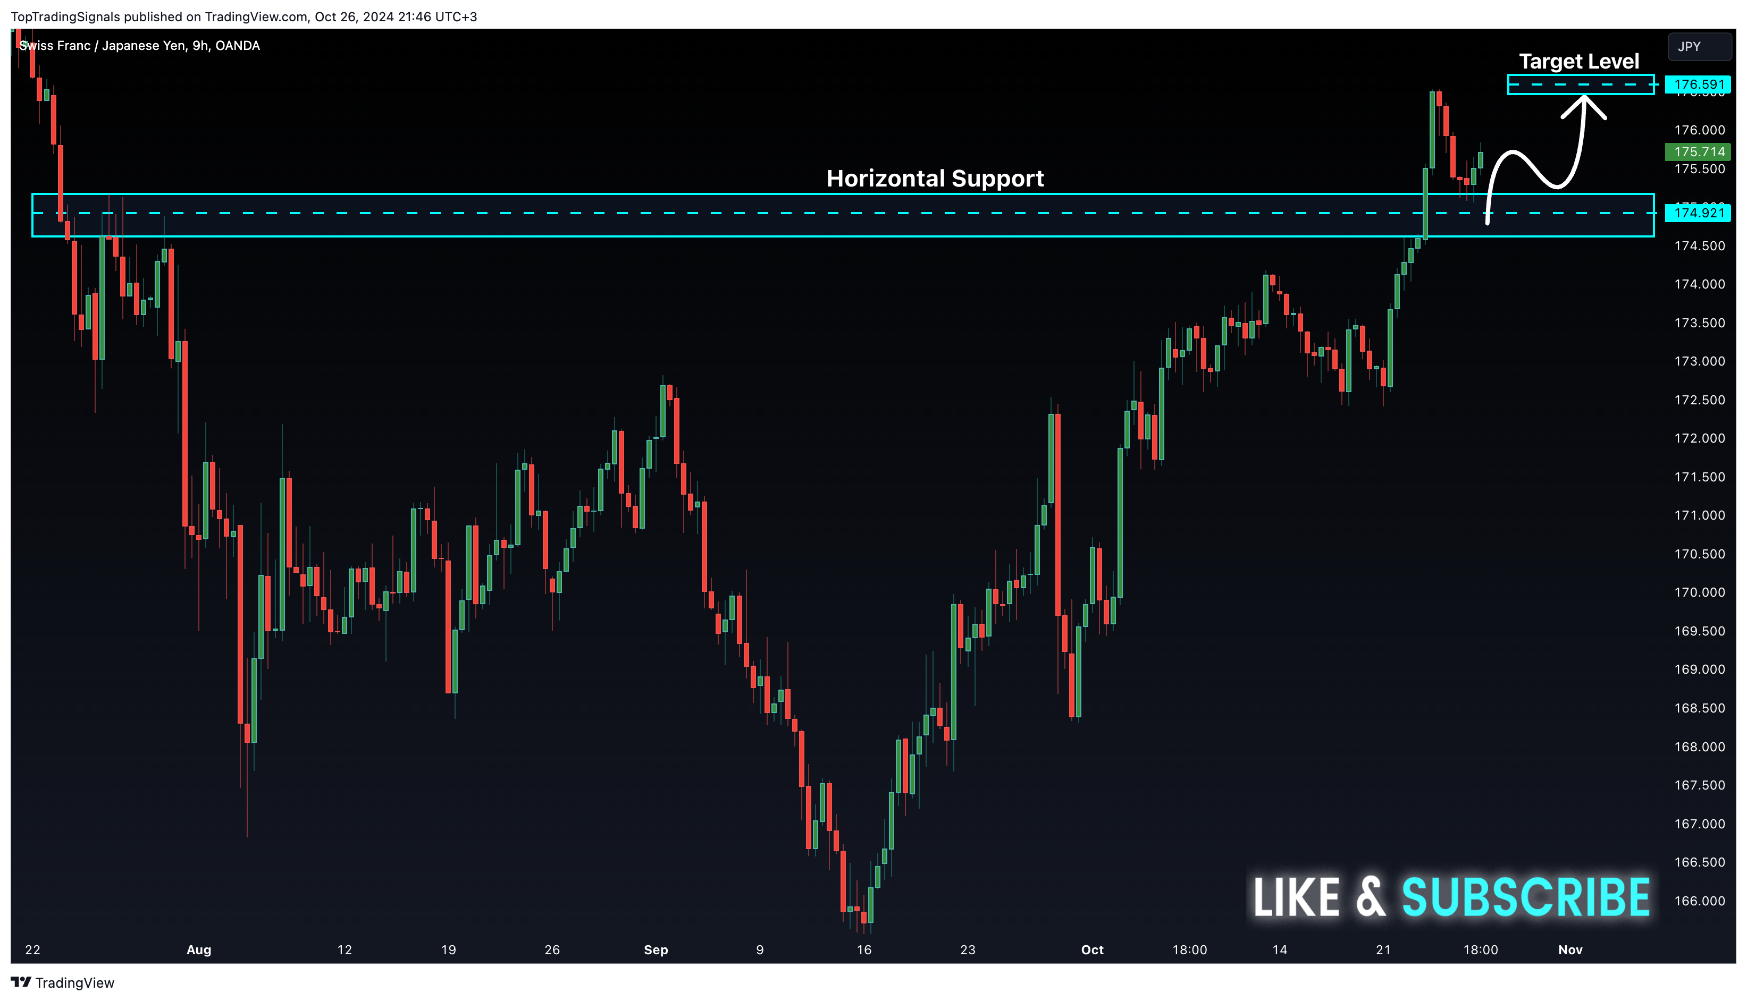
Task: Click the '16' date label on time axis
Action: tap(864, 949)
